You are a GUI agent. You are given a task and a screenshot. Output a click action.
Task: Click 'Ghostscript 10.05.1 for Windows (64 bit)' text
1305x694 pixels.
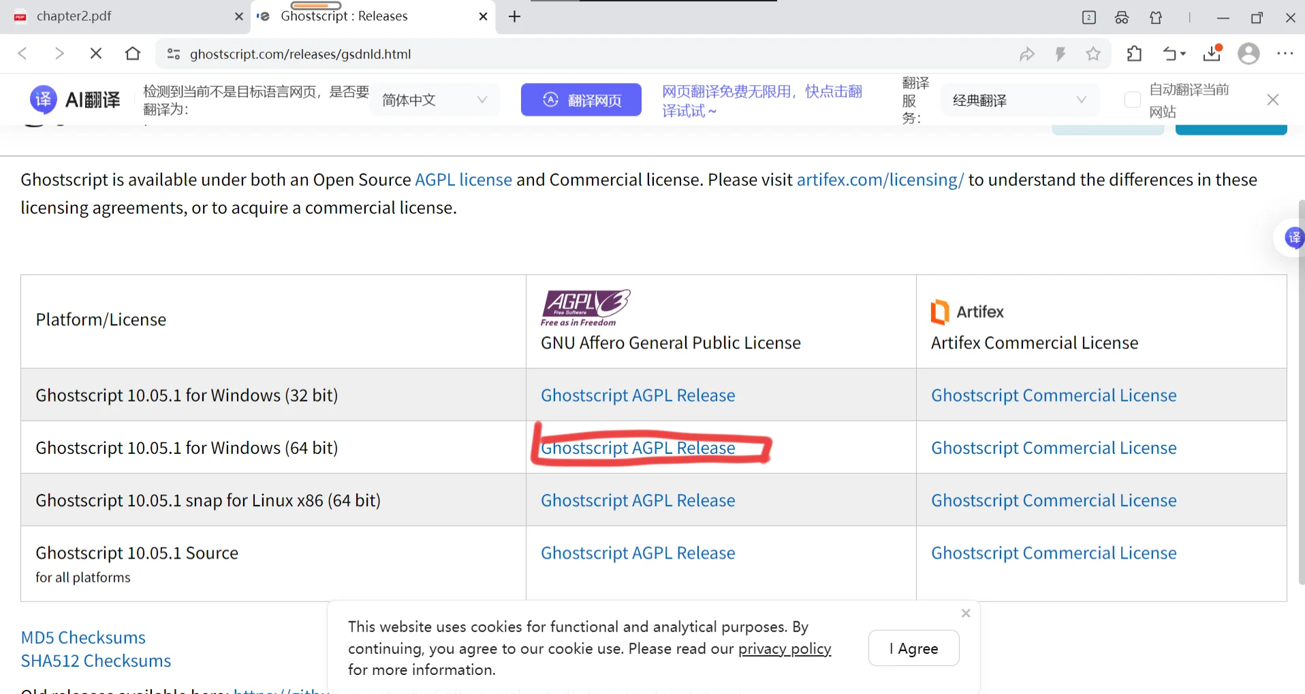tap(187, 448)
